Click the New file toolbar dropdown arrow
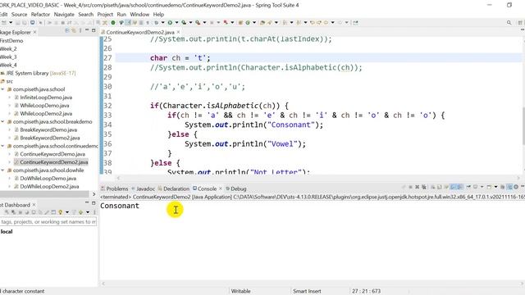This screenshot has height=295, width=525. pos(11,22)
